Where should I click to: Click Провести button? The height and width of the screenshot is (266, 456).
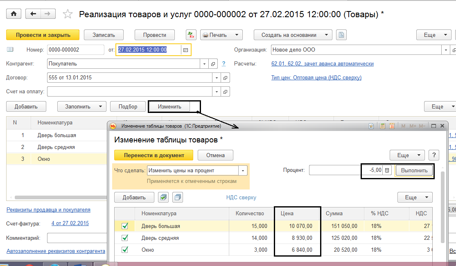coord(155,35)
